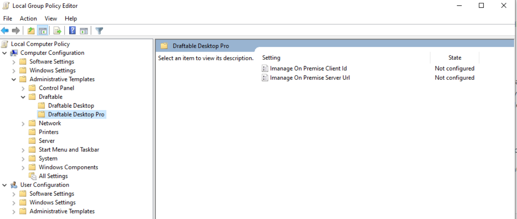Open the View menu
Viewport: 517px width, 219px height.
coord(51,18)
